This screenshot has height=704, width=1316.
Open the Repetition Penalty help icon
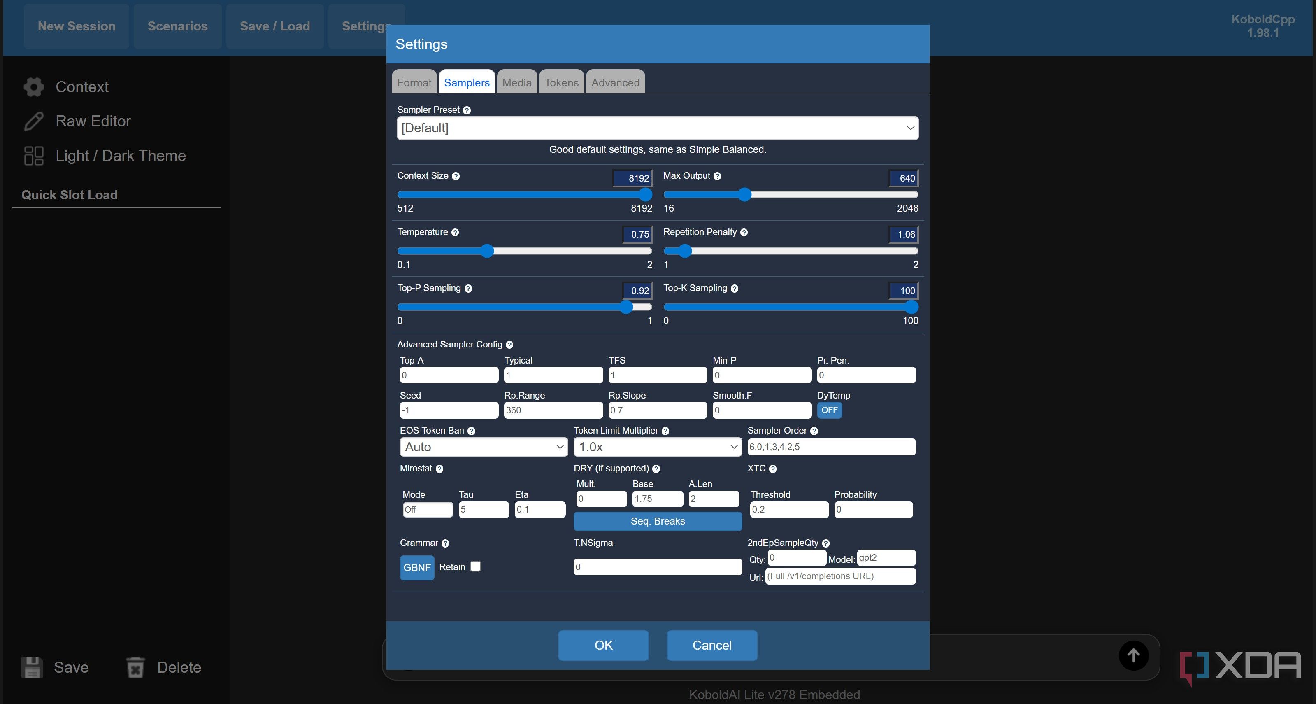[x=744, y=232]
